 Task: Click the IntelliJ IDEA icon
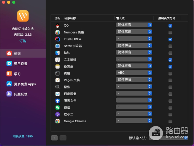tap(58, 39)
